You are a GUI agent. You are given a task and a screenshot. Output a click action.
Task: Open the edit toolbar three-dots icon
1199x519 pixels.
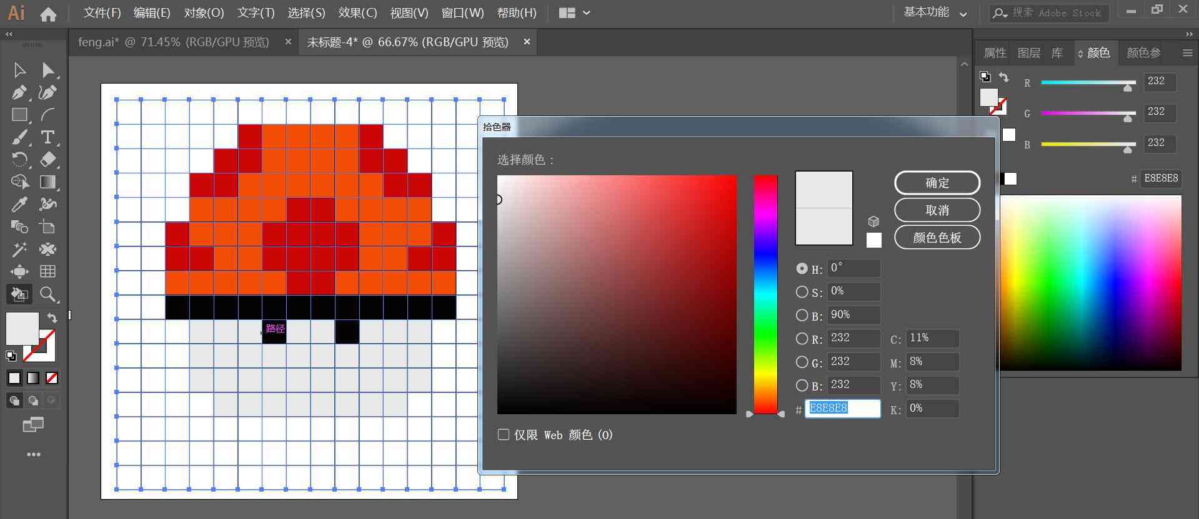click(34, 455)
